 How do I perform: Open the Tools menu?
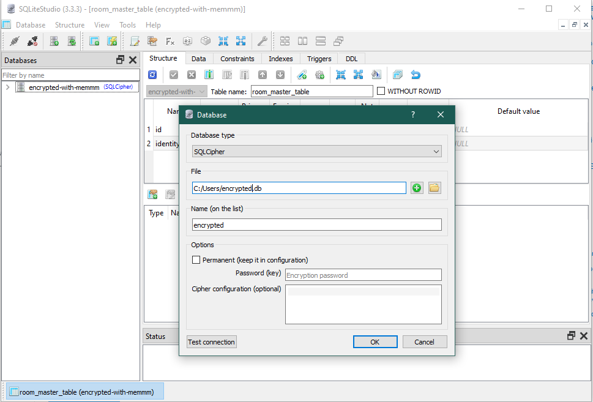[127, 25]
